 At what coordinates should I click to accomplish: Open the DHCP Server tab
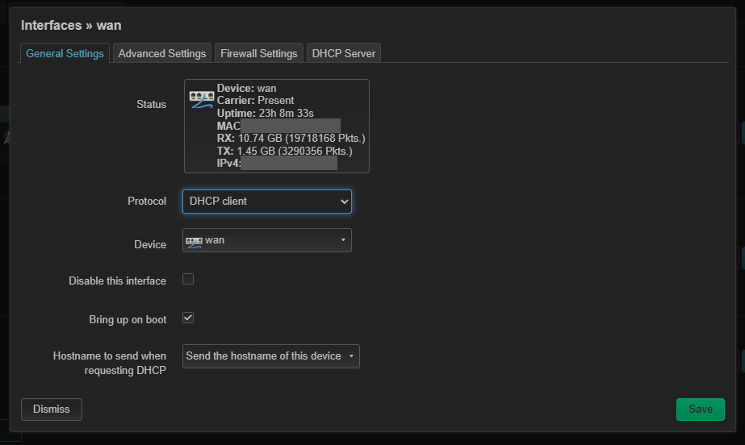pyautogui.click(x=344, y=53)
